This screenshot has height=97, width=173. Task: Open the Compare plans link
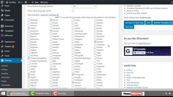(133, 85)
